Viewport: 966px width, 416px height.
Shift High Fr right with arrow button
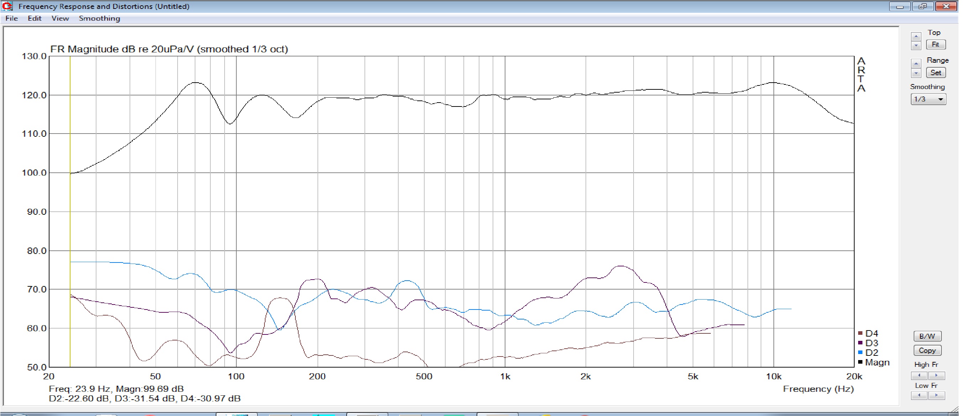point(936,375)
